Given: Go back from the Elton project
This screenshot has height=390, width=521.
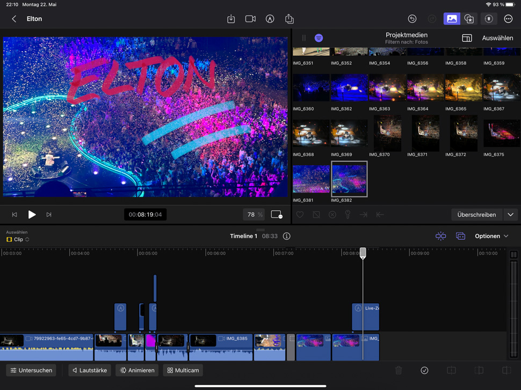Looking at the screenshot, I should 14,19.
